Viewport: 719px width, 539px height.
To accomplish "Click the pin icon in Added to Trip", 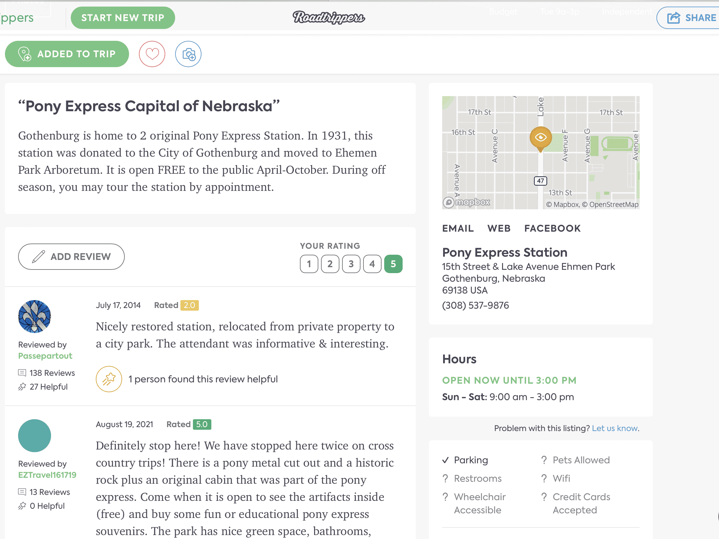I will (24, 54).
